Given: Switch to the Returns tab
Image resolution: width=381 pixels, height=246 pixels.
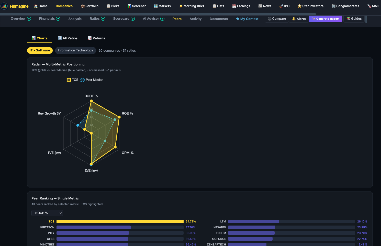Looking at the screenshot, I should 96,38.
